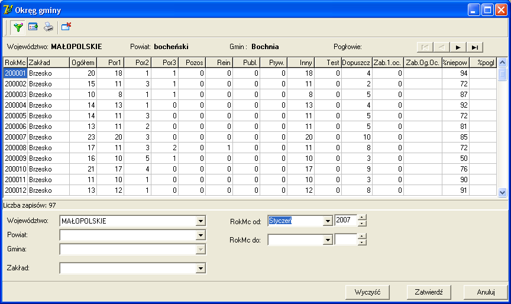Click the Por3 column header
This screenshot has width=511, height=304.
click(164, 63)
